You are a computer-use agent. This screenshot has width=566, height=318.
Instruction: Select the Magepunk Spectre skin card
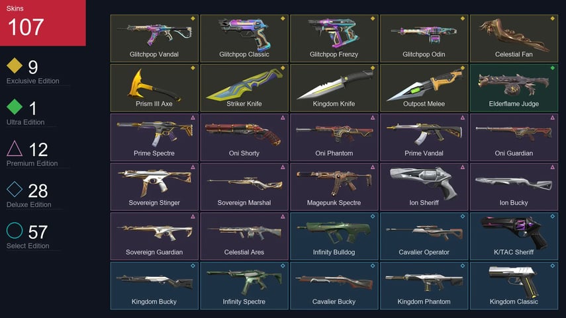(334, 186)
